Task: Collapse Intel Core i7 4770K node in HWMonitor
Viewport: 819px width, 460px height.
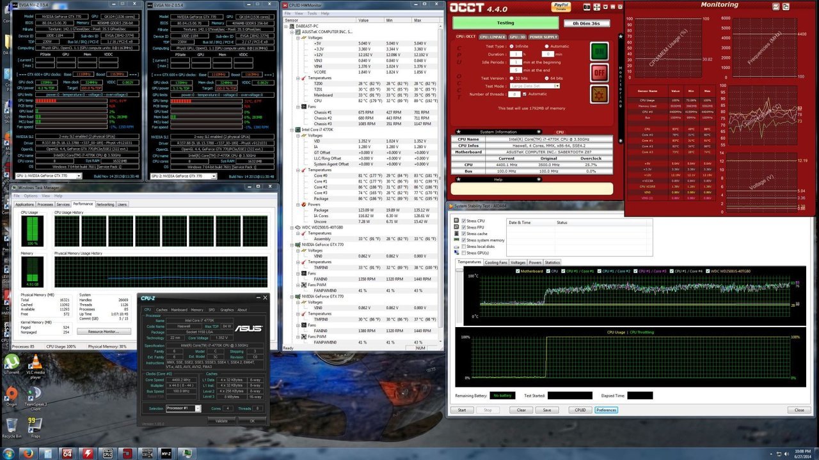Action: click(x=290, y=130)
